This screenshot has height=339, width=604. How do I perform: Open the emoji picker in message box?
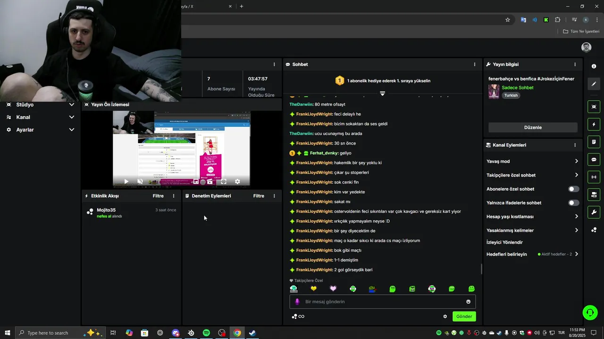(x=468, y=302)
